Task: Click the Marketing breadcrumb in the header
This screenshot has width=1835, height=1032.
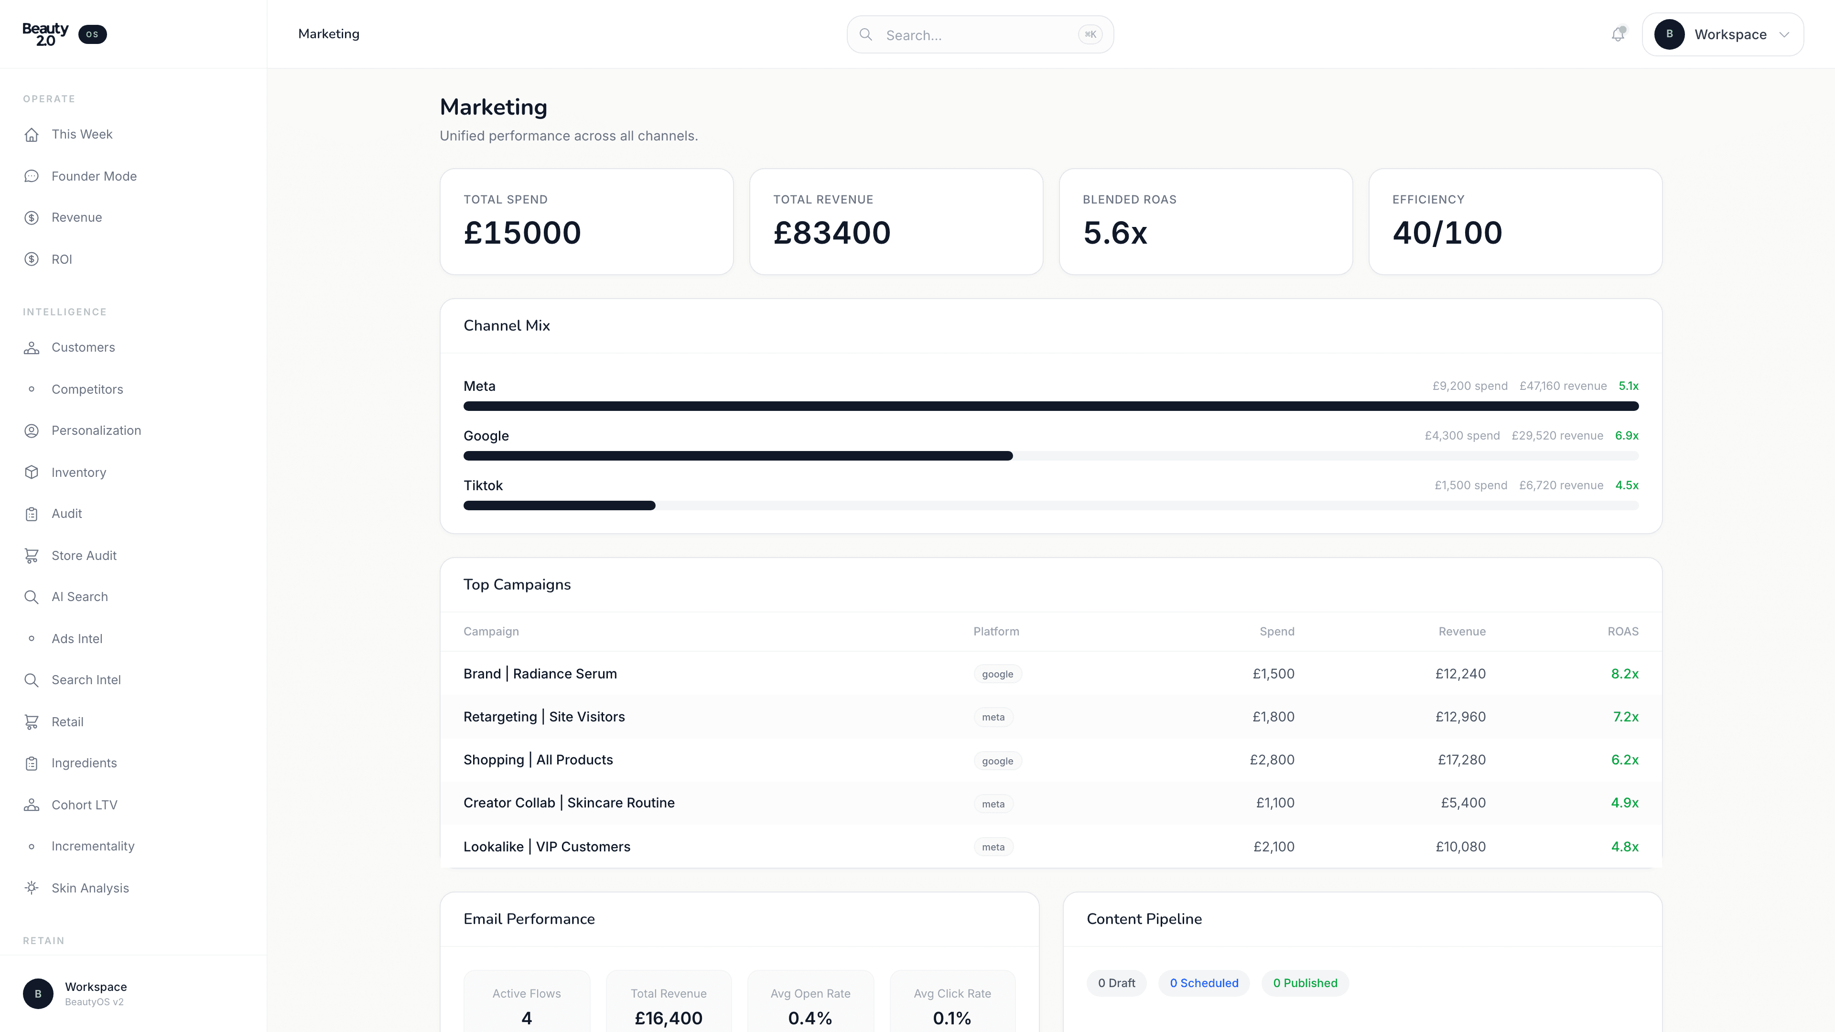Action: (328, 34)
